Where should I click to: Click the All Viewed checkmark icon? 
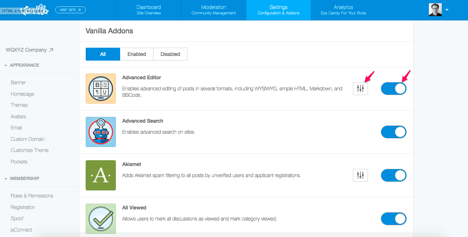point(101,219)
